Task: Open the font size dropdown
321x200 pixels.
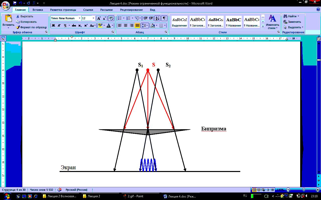Action: coord(94,18)
